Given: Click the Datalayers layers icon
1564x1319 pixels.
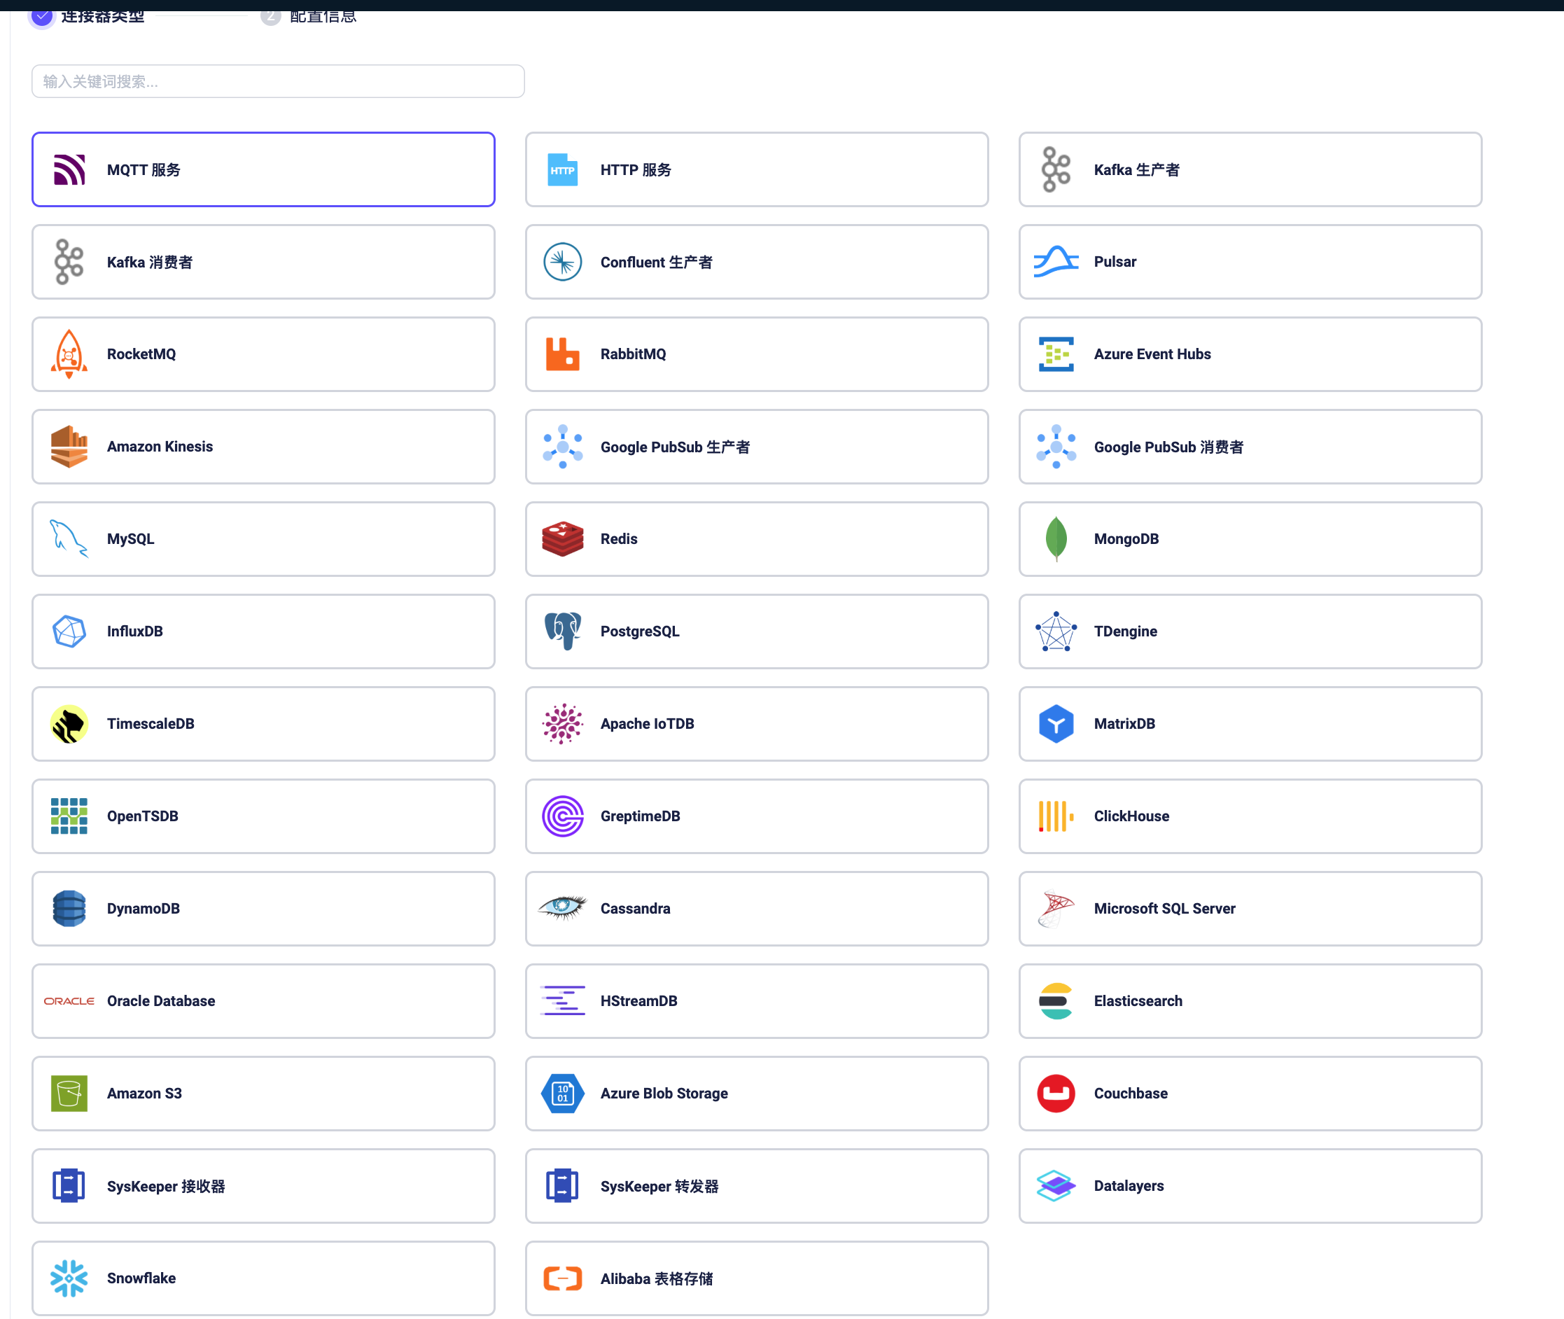Looking at the screenshot, I should (x=1056, y=1186).
